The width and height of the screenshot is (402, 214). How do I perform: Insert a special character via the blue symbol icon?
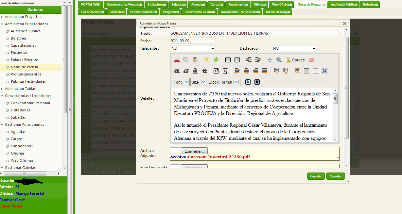pyautogui.click(x=325, y=71)
